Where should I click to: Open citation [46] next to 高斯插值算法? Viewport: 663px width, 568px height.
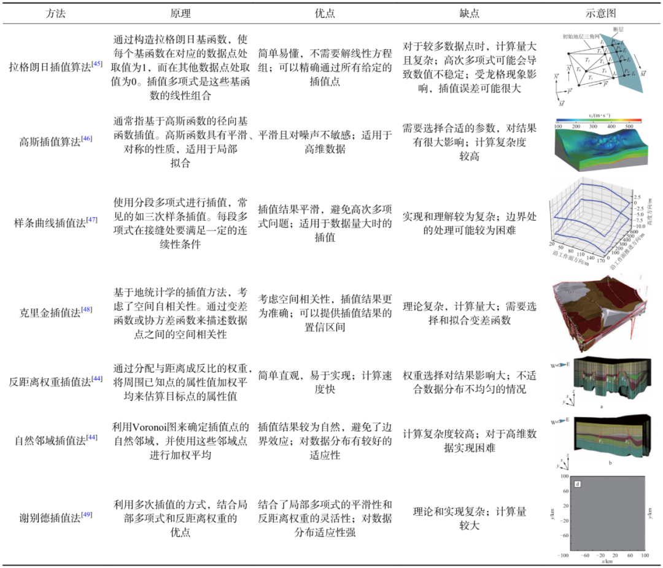point(87,139)
